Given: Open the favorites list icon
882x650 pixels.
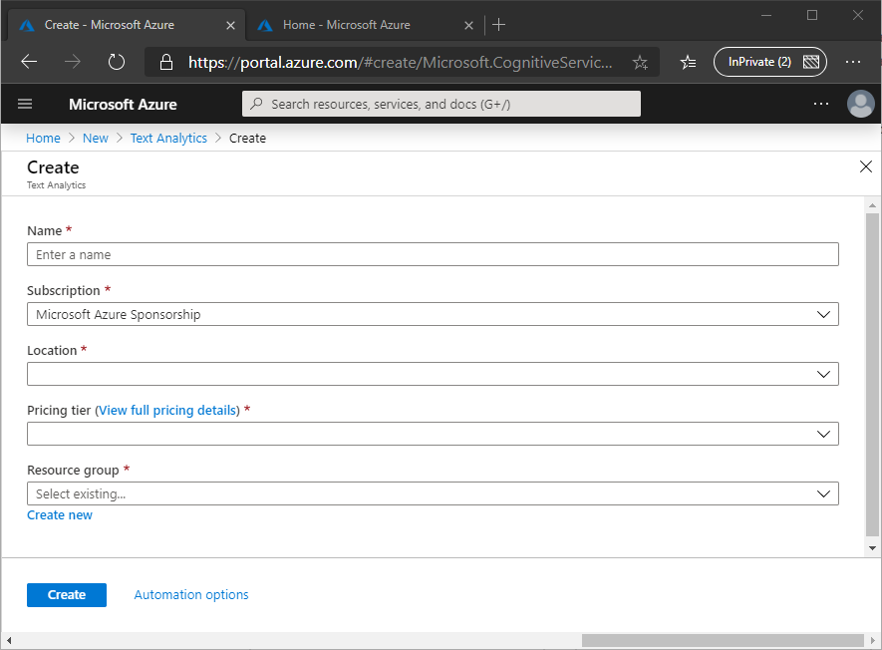Looking at the screenshot, I should [x=688, y=62].
